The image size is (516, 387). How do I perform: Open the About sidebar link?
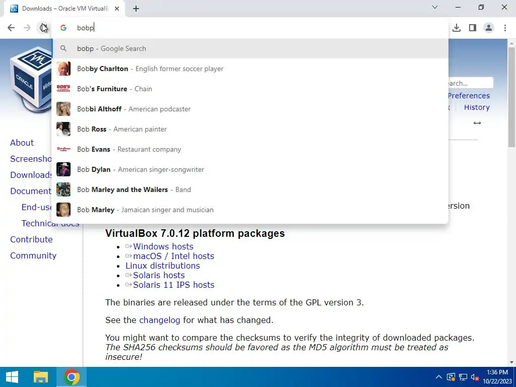click(x=22, y=143)
